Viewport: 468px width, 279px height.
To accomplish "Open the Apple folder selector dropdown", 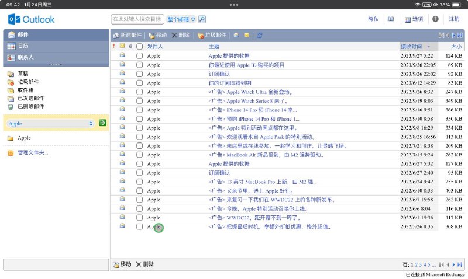I will (50, 124).
